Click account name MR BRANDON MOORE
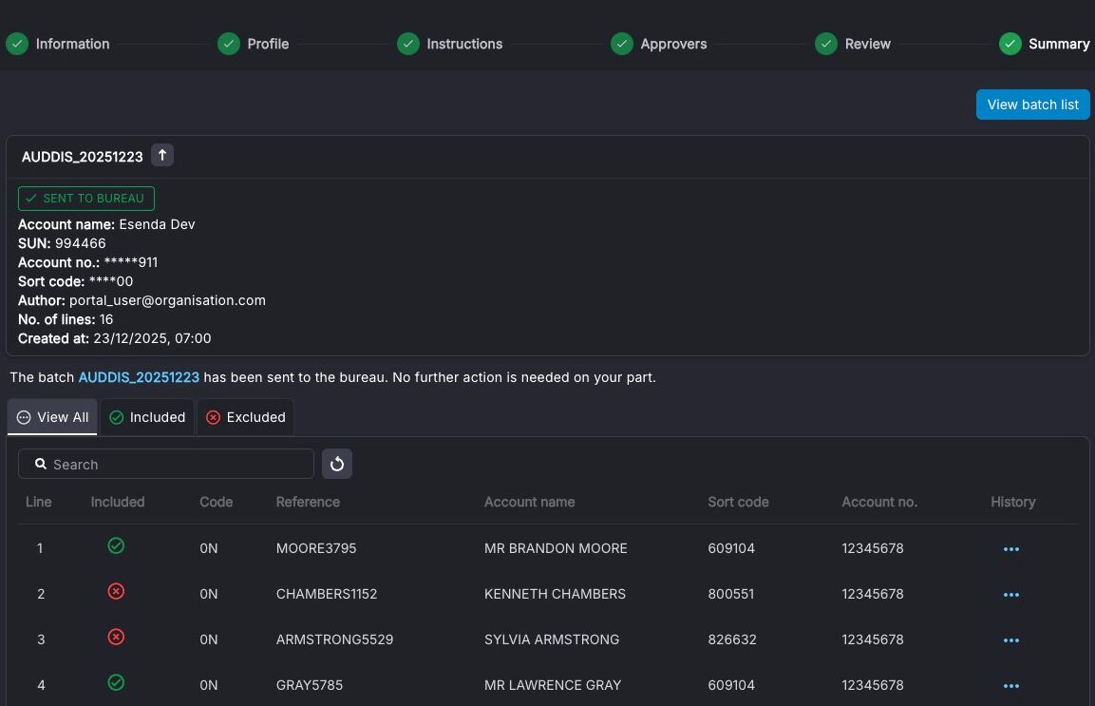This screenshot has height=706, width=1095. (556, 548)
